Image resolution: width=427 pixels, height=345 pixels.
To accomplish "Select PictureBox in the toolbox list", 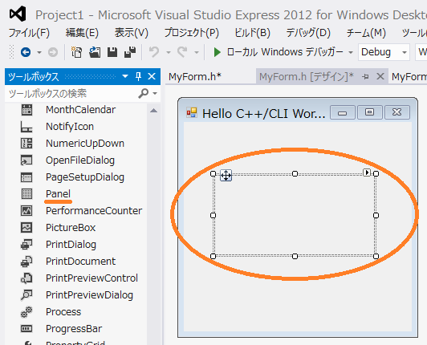I will (x=71, y=228).
